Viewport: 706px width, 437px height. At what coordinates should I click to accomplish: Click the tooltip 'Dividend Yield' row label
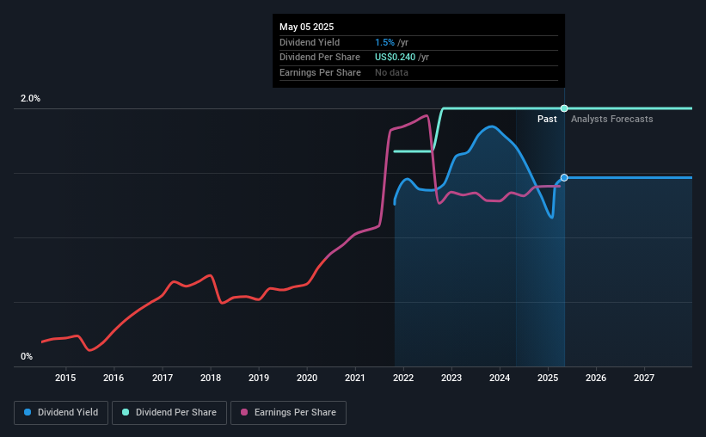coord(310,42)
